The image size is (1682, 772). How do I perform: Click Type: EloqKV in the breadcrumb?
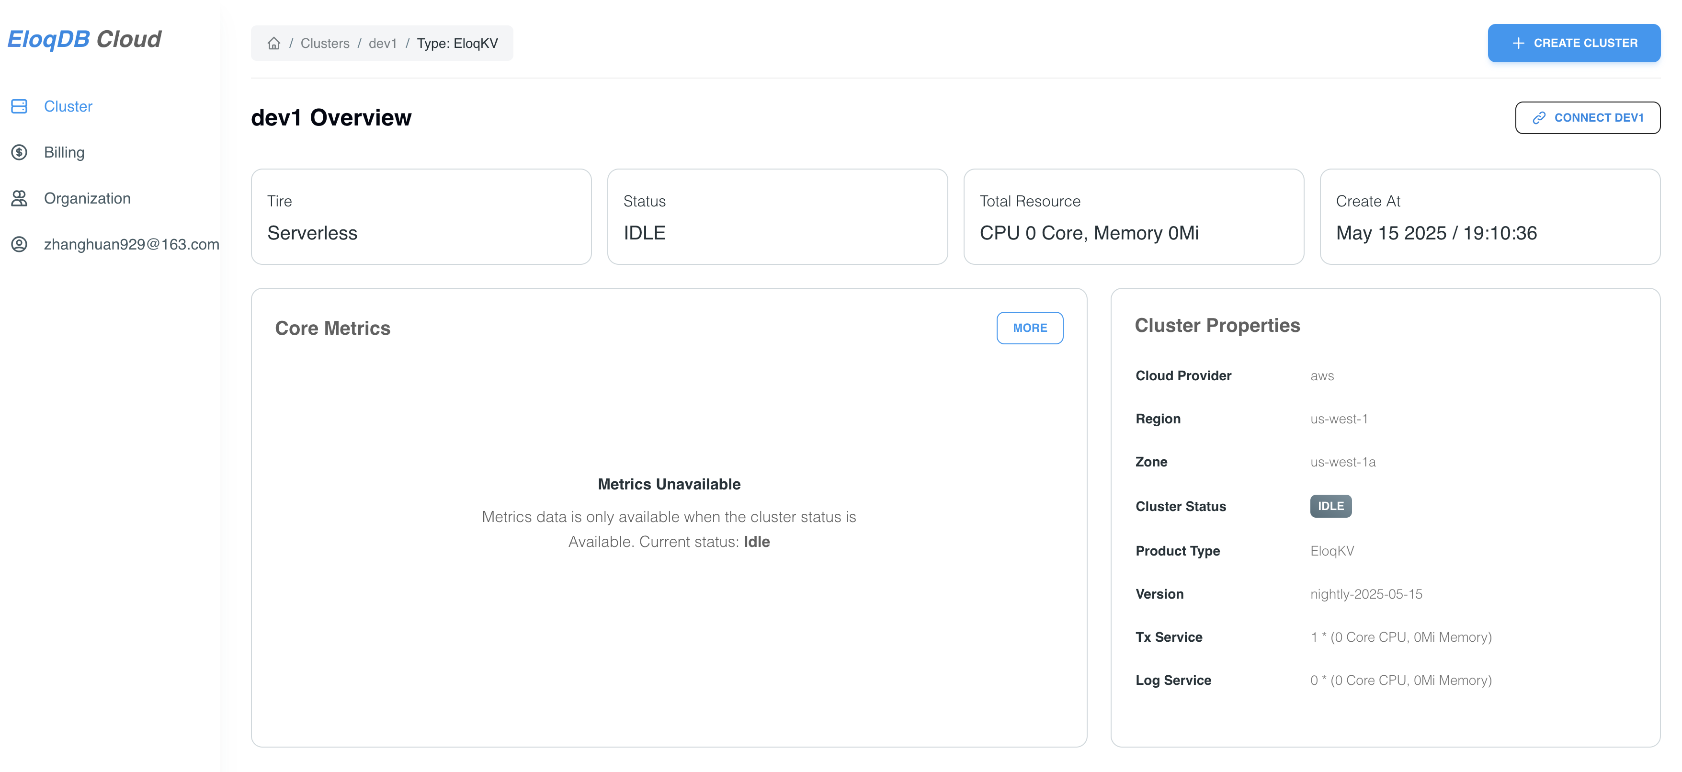click(458, 43)
